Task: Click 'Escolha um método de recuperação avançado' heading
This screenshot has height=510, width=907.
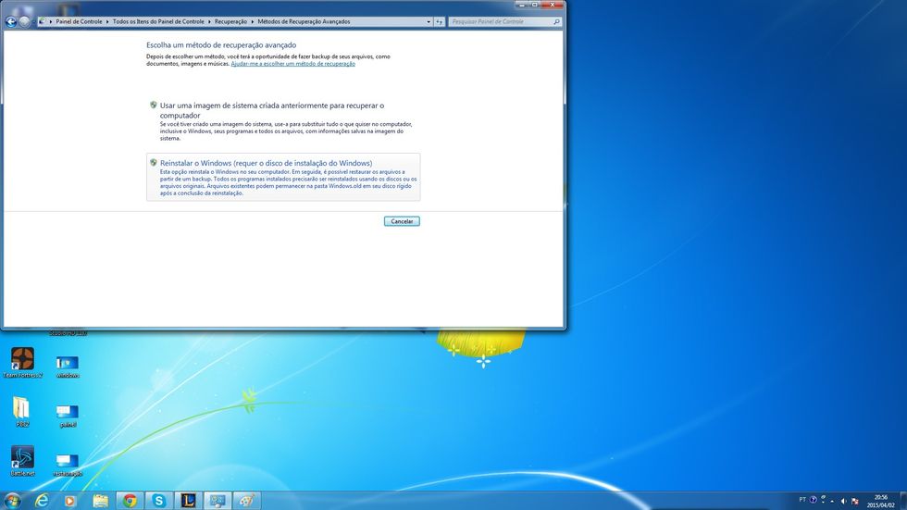Action: [221, 45]
